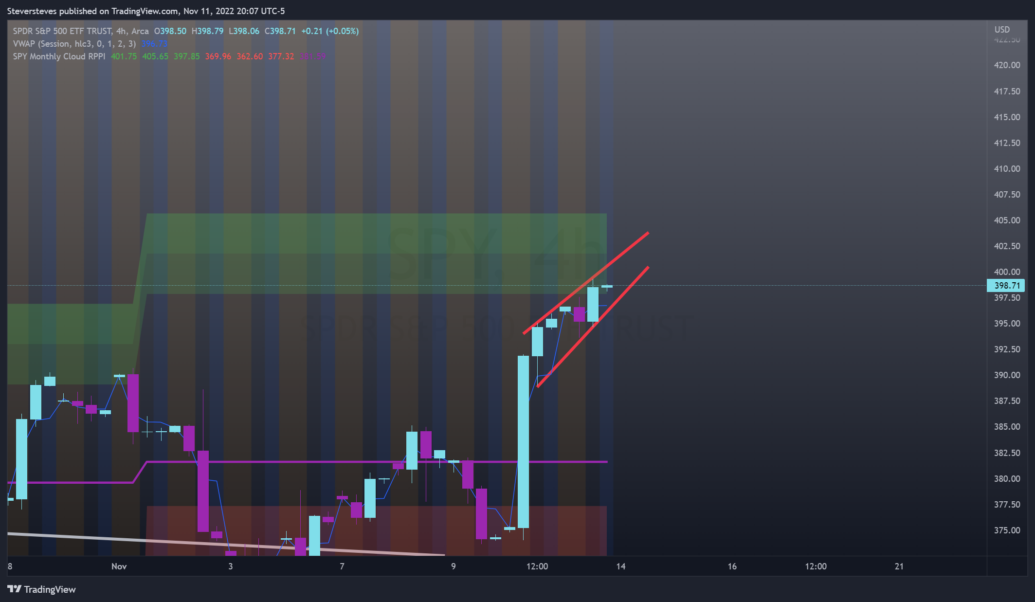Click the 9 date label on time axis

[454, 566]
